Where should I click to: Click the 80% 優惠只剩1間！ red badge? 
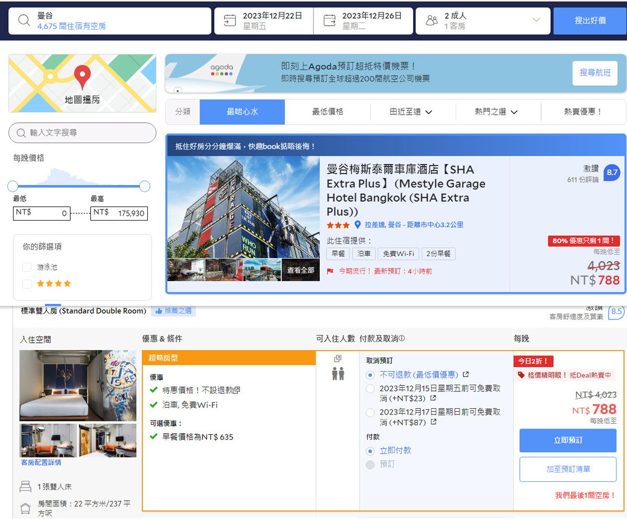[x=584, y=241]
